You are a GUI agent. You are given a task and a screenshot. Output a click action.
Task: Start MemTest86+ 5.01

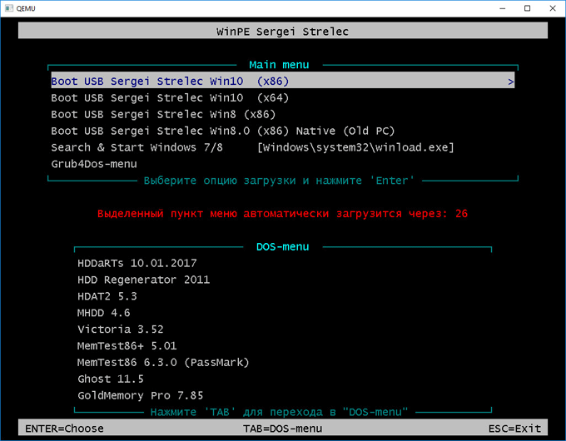[x=127, y=345]
